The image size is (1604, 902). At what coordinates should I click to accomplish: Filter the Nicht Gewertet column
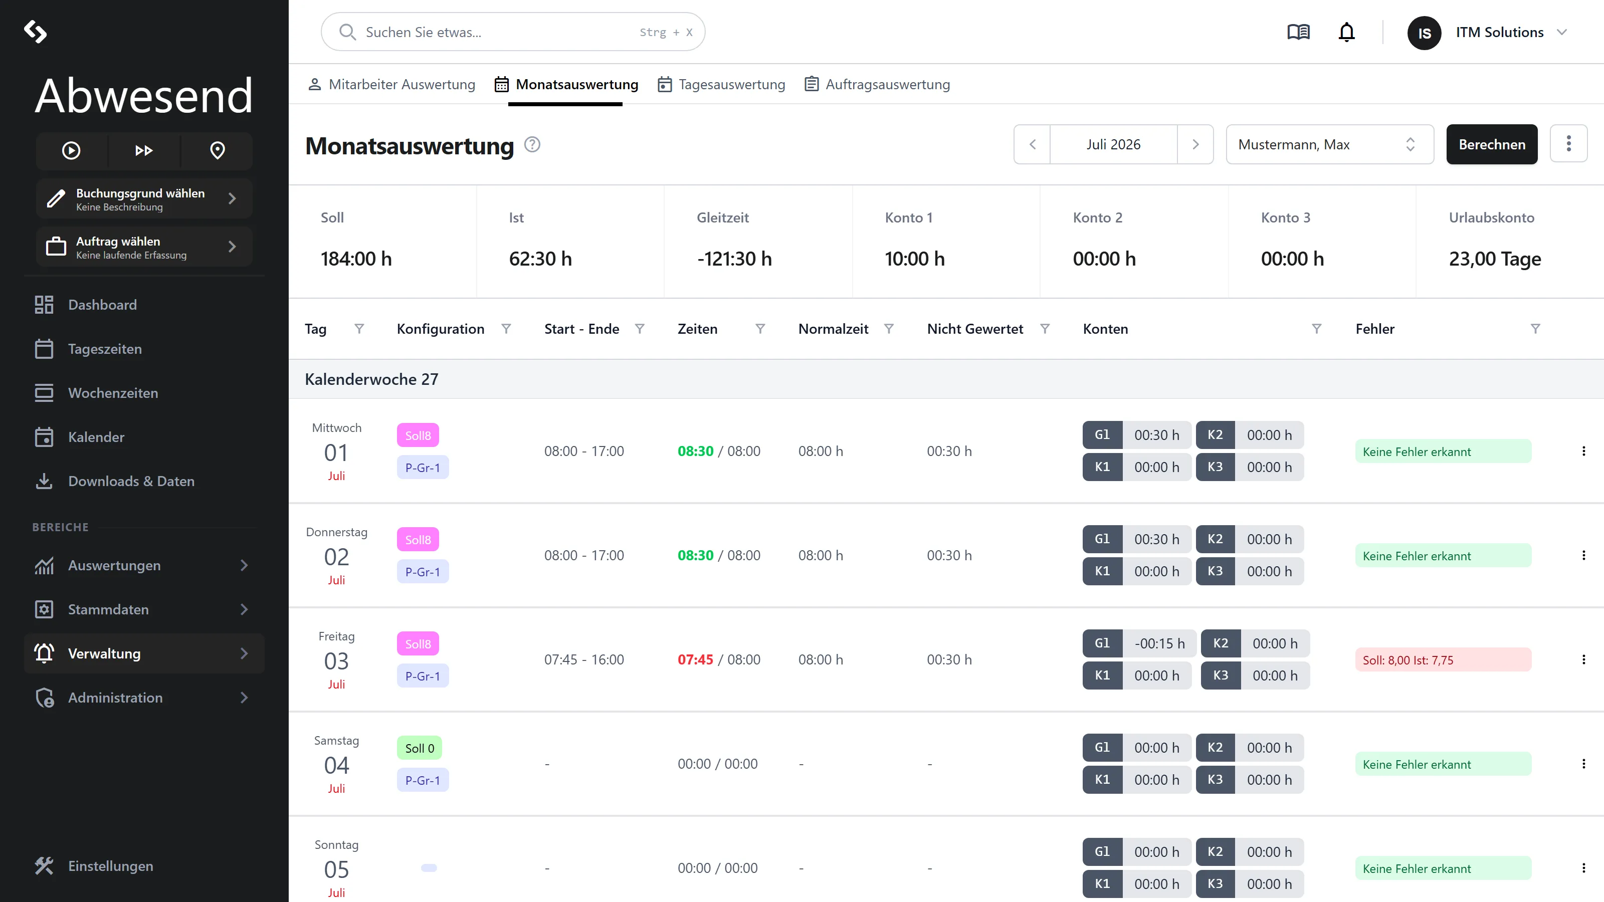point(1045,329)
